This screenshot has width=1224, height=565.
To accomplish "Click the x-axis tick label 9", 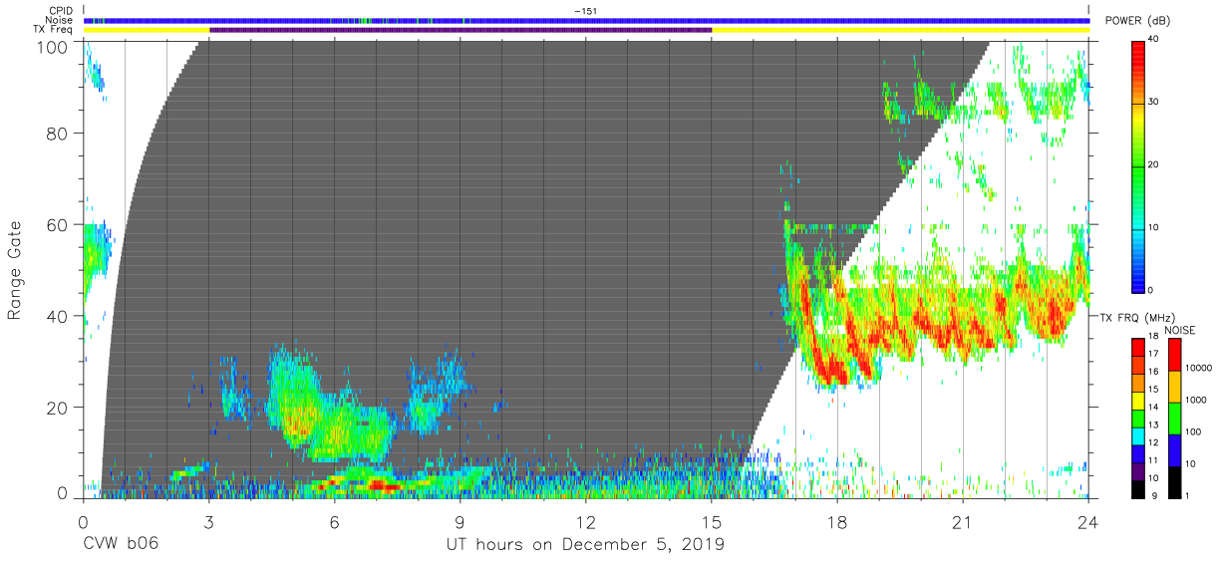I will (x=460, y=522).
